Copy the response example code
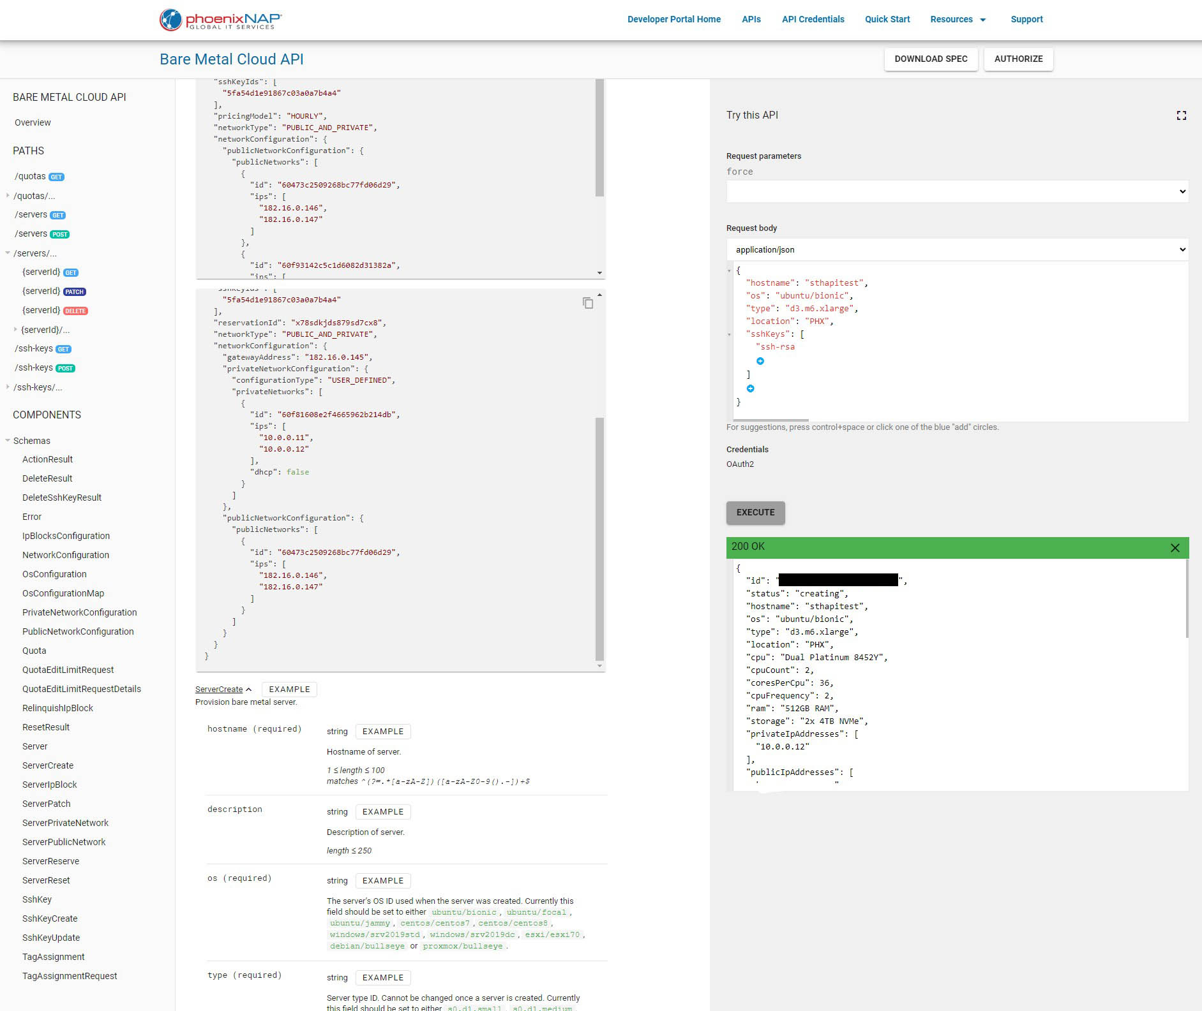Viewport: 1202px width, 1011px height. tap(588, 303)
